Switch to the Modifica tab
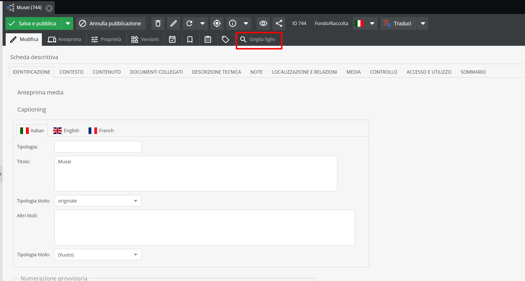This screenshot has width=525, height=281. (24, 39)
